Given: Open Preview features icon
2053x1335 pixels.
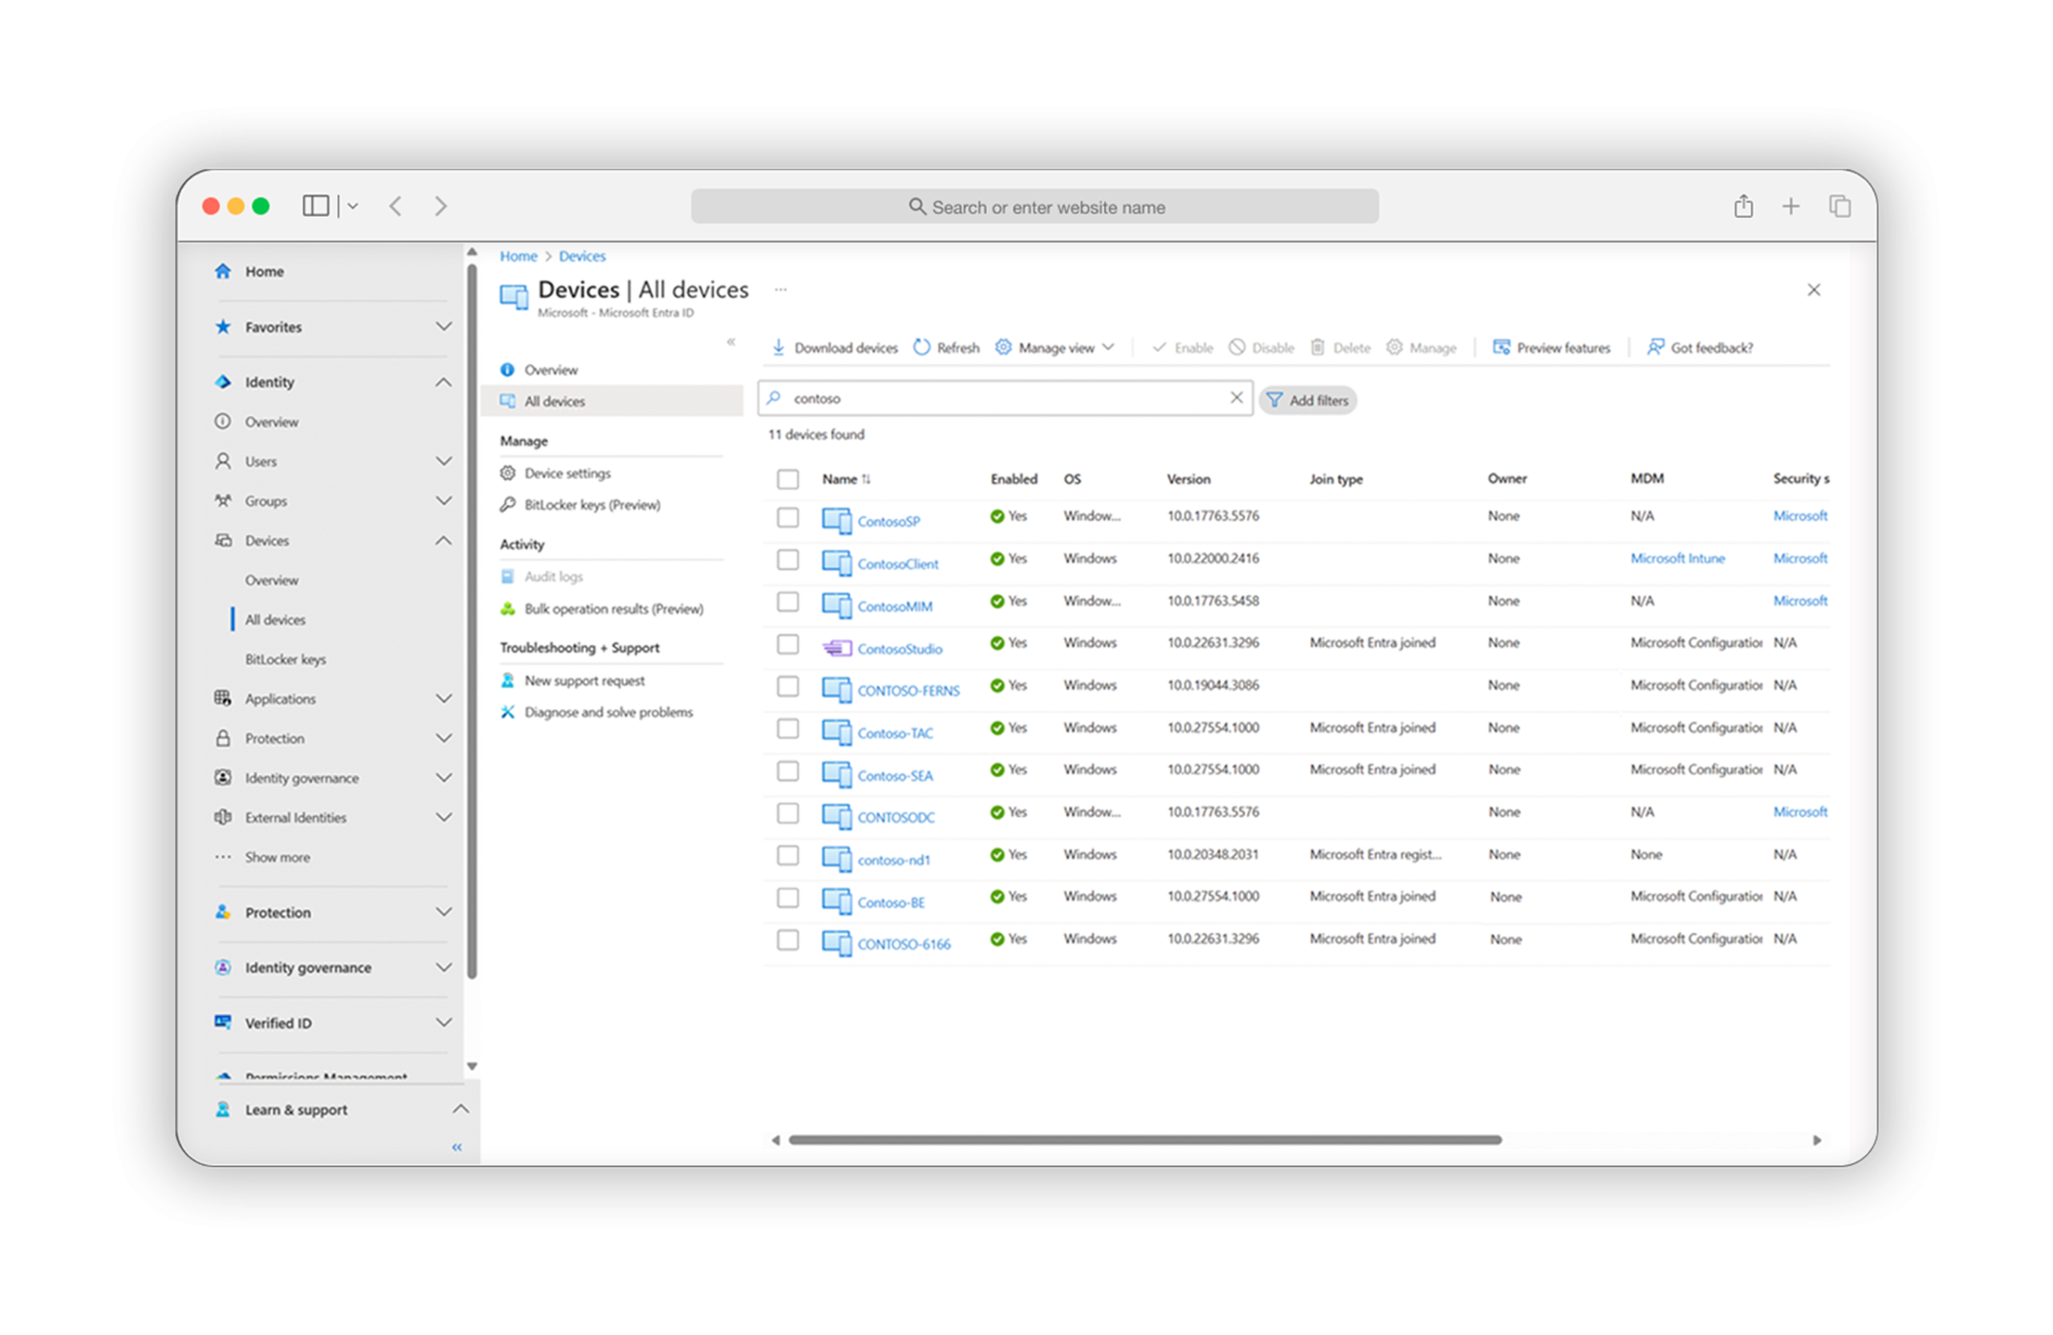Looking at the screenshot, I should [x=1501, y=346].
